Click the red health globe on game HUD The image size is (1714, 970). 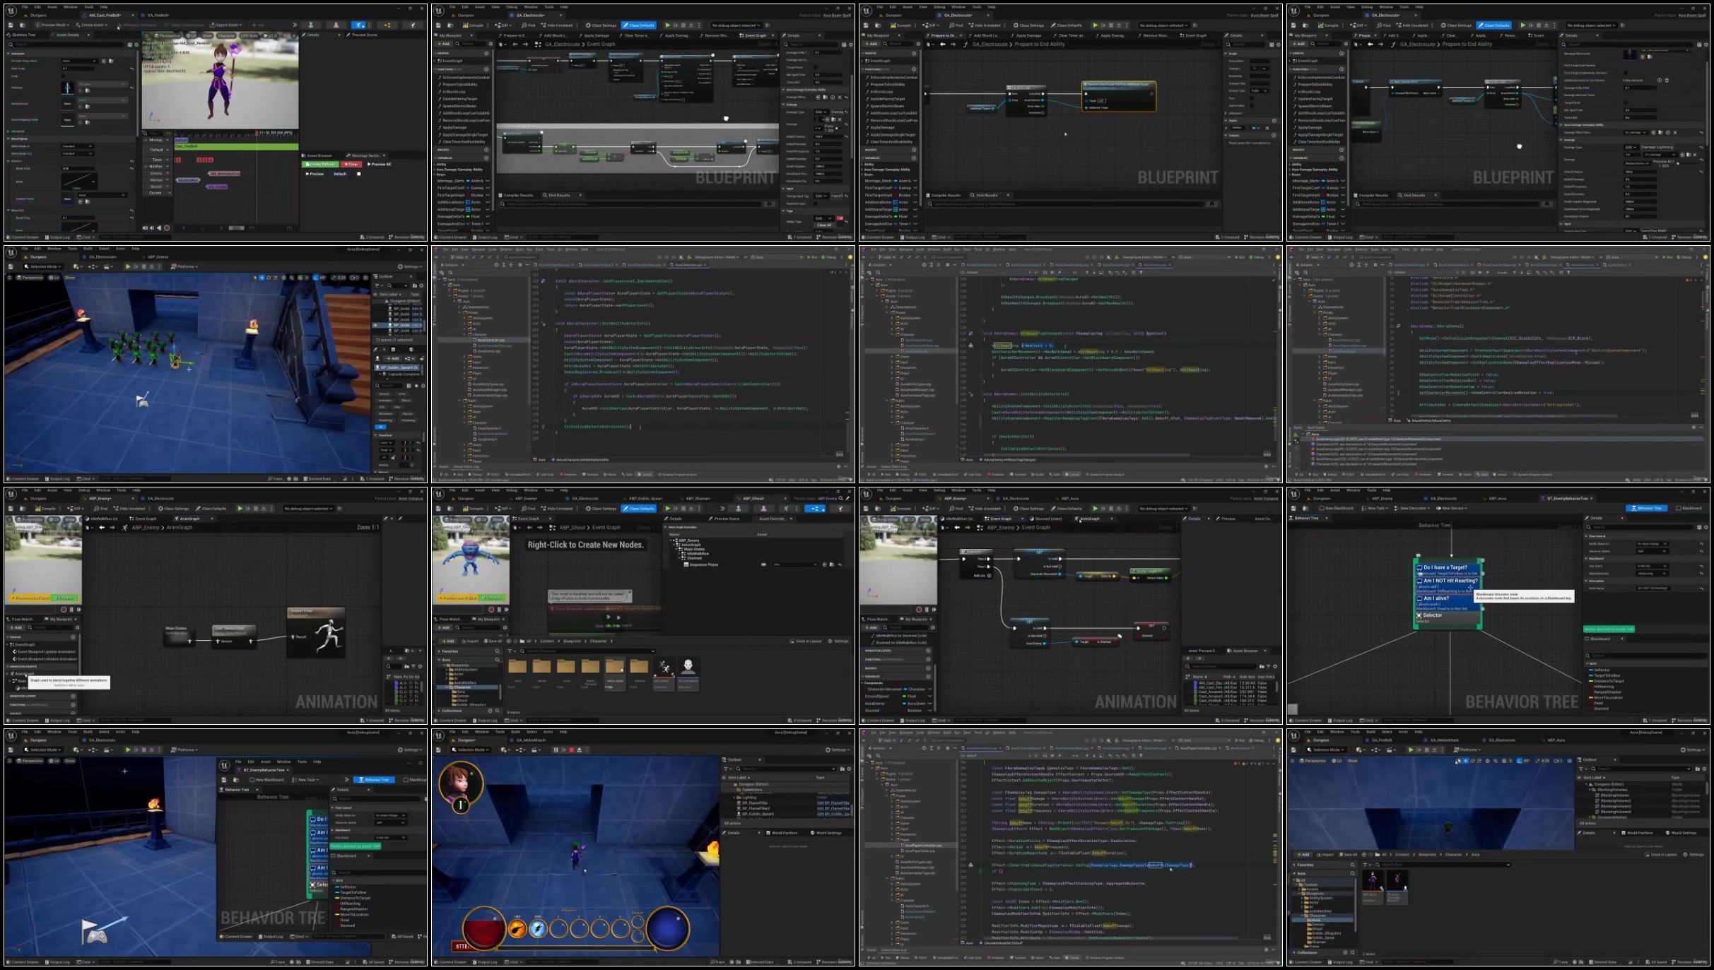[483, 928]
